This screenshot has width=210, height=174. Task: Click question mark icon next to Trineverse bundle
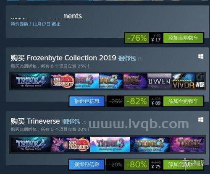(84, 122)
